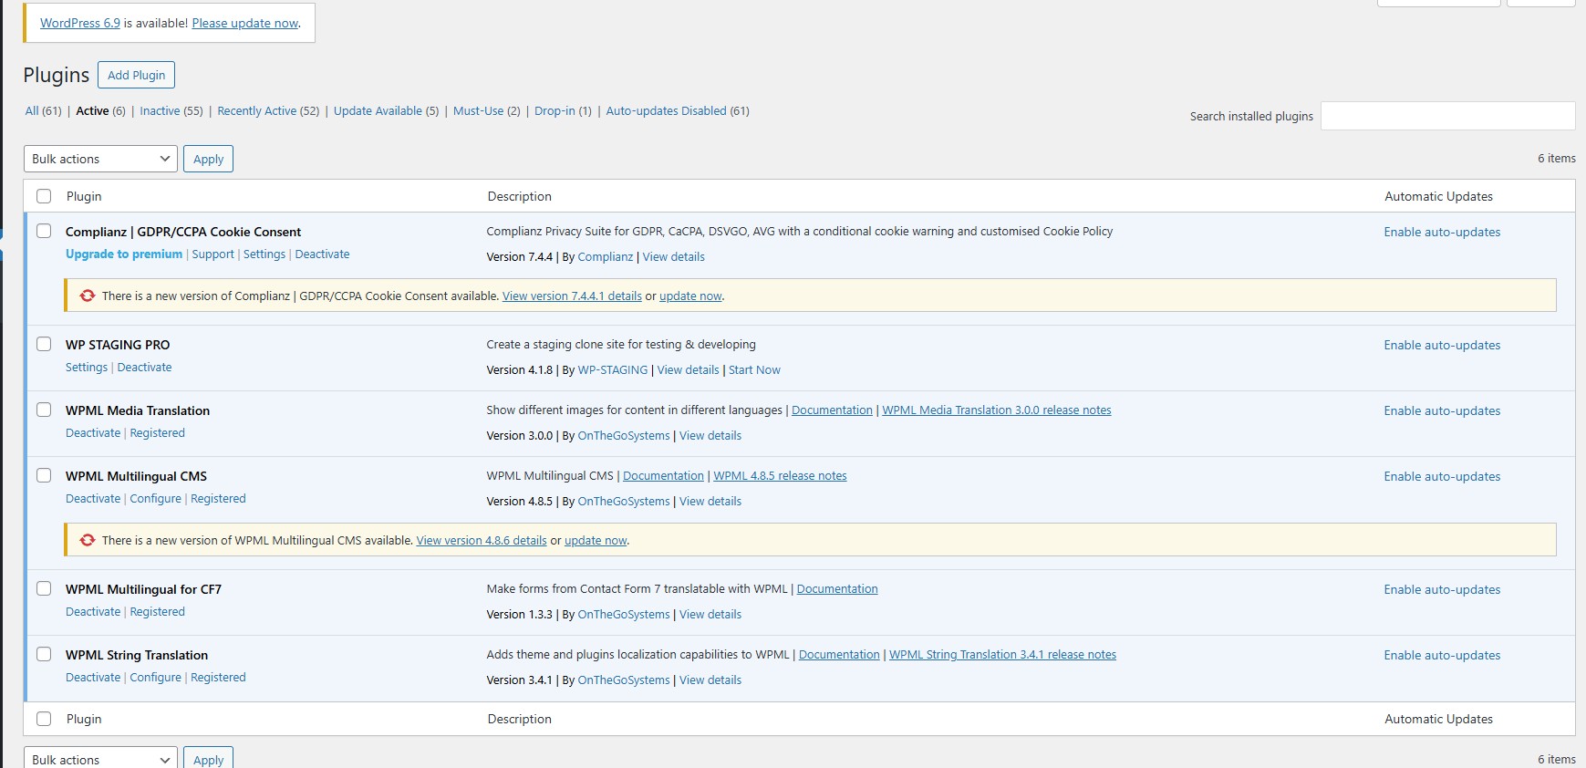Open the top Bulk actions dropdown

tap(100, 159)
